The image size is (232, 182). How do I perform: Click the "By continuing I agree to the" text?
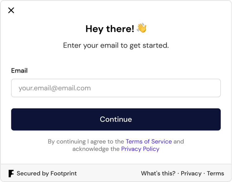tap(86, 142)
